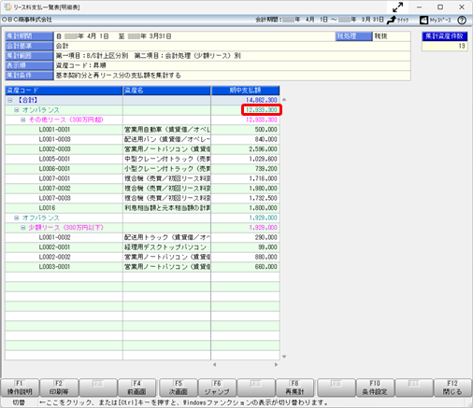The height and width of the screenshot is (408, 473).
Task: Select row L0001-0002
Action: [142, 237]
